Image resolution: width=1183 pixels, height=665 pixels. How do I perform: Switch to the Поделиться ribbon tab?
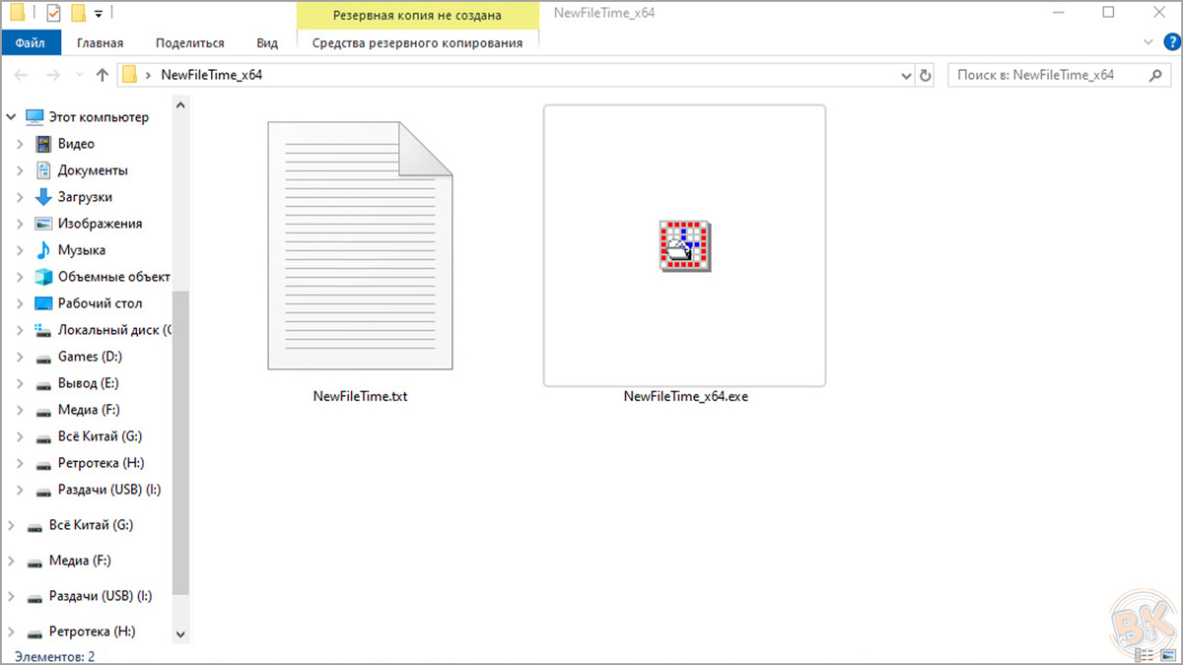pos(190,42)
